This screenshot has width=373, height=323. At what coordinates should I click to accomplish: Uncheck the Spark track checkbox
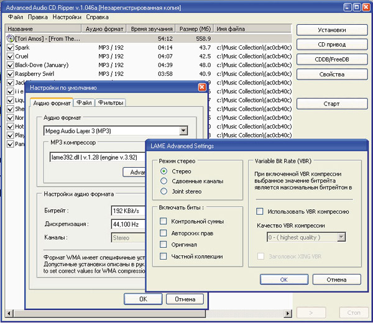[x=10, y=48]
